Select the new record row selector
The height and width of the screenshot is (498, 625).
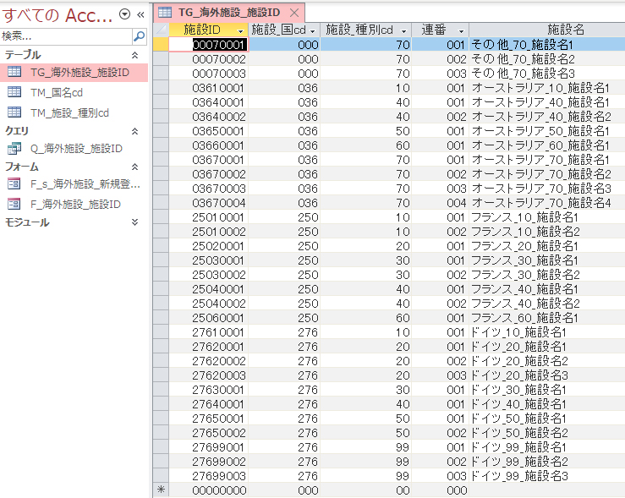pos(160,490)
